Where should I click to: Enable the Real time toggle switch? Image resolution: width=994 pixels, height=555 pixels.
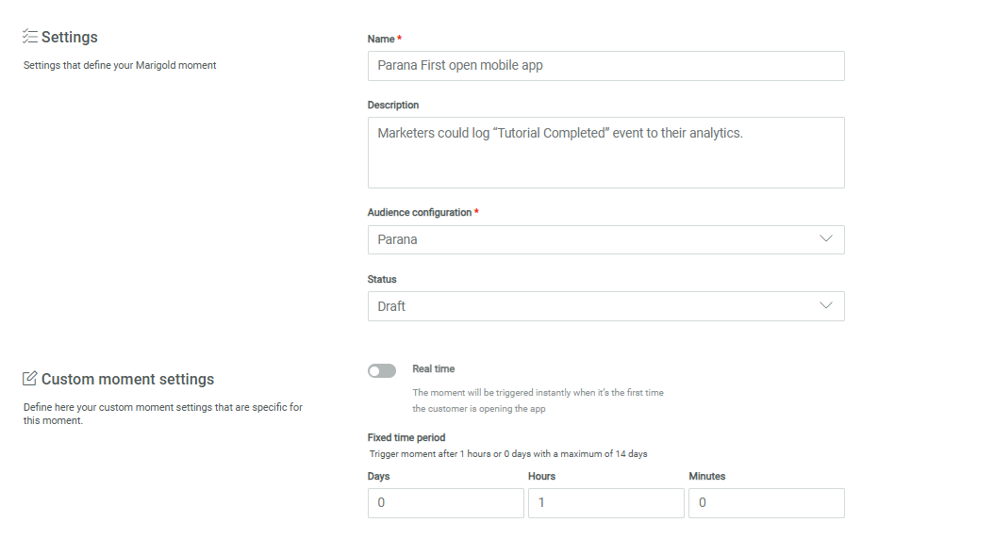[382, 371]
